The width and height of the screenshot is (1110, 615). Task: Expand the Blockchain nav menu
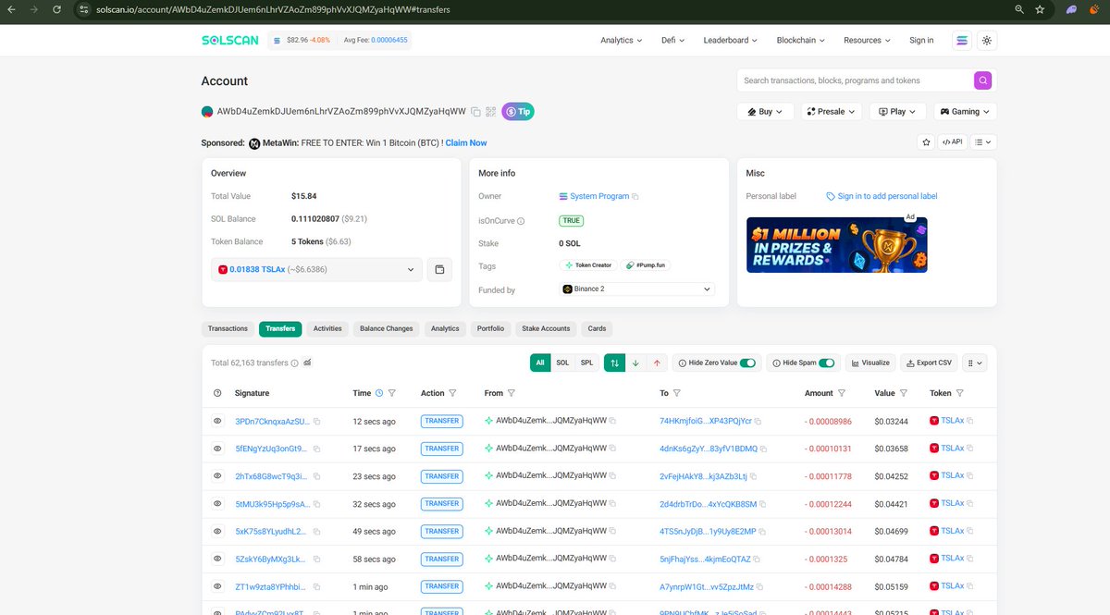tap(800, 41)
